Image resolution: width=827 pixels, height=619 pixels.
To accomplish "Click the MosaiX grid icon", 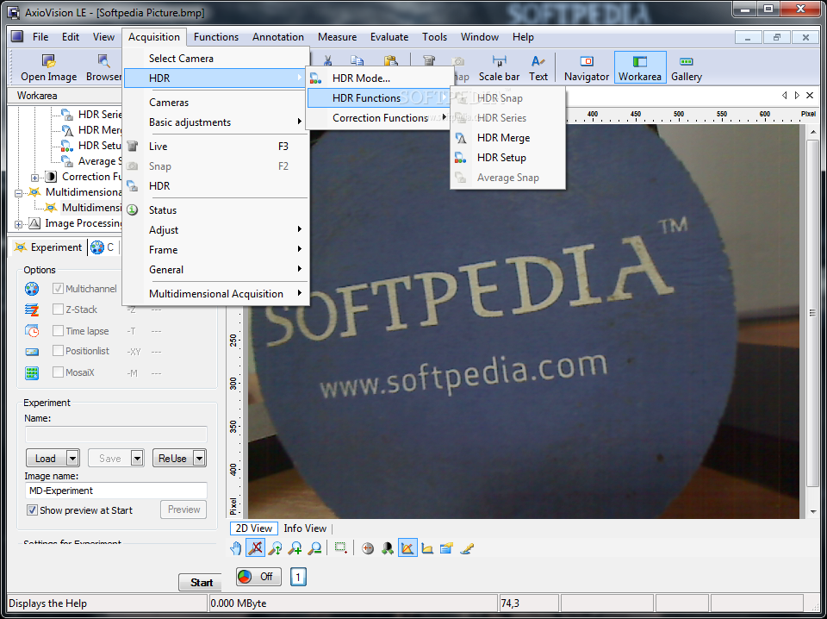I will point(32,372).
